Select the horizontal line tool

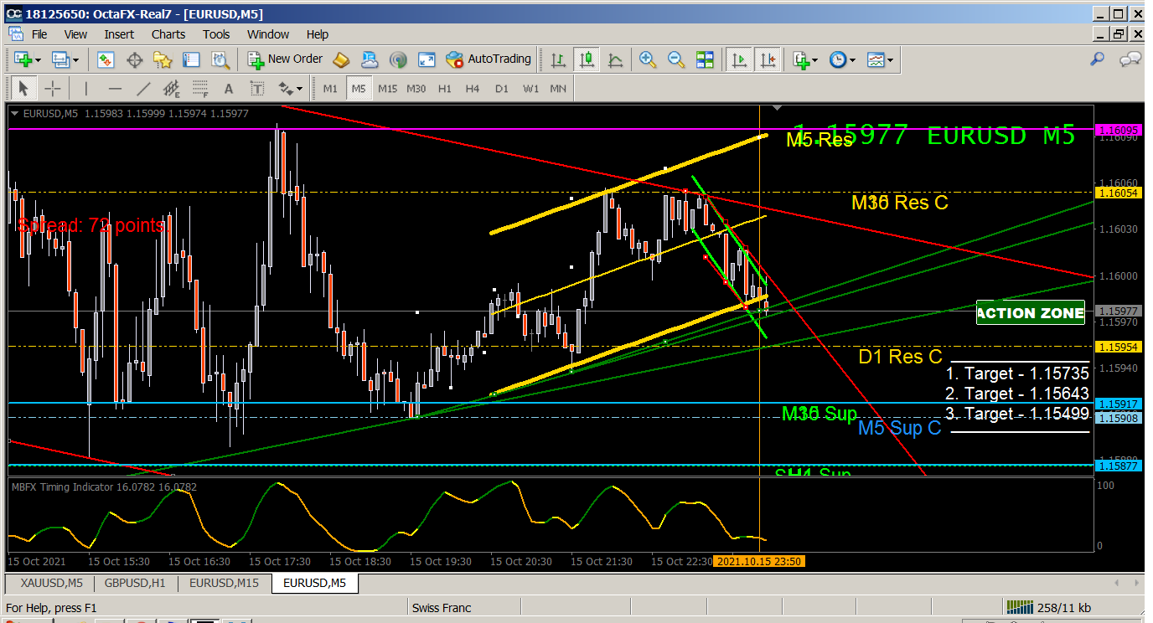[116, 88]
